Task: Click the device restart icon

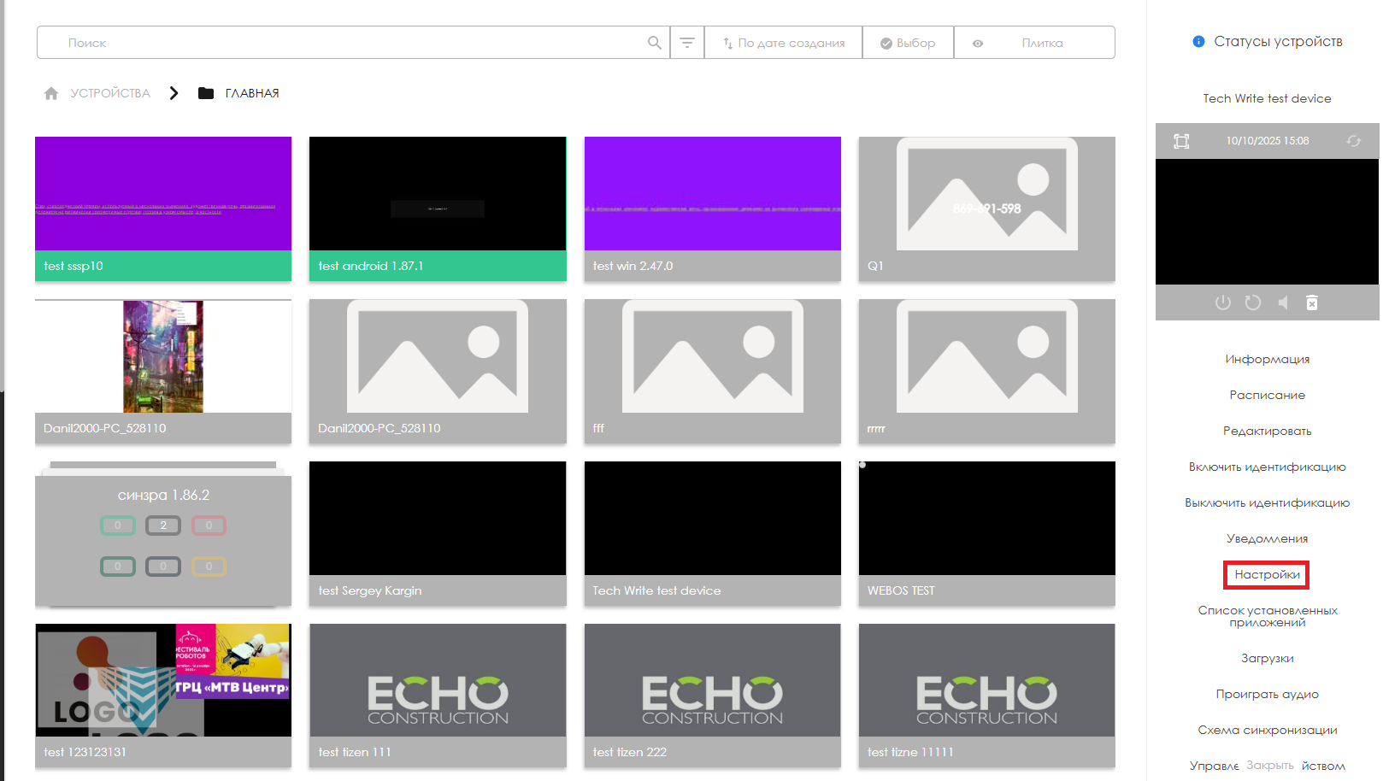Action: pyautogui.click(x=1252, y=302)
